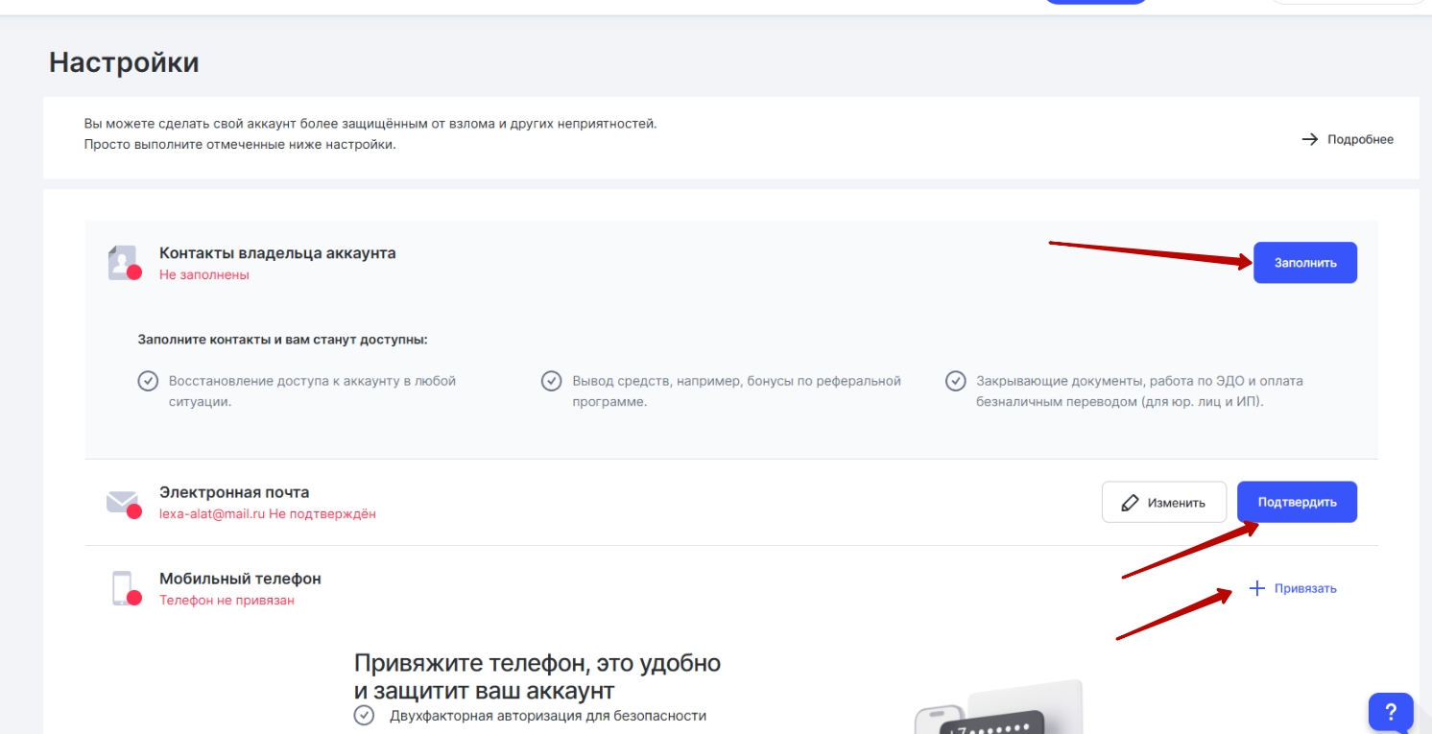Click the blue "Заполнить" button

pos(1304,263)
